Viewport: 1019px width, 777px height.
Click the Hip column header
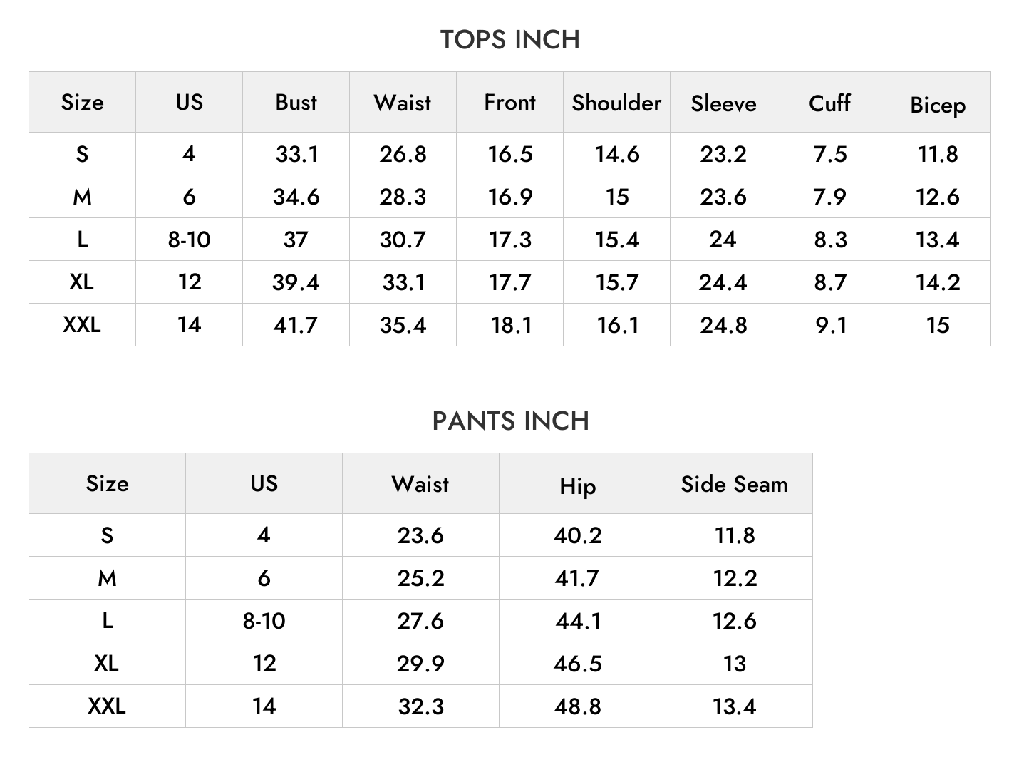(577, 486)
